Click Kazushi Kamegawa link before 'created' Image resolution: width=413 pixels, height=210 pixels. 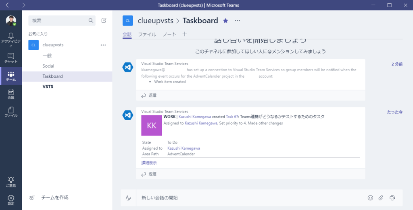tap(195, 117)
